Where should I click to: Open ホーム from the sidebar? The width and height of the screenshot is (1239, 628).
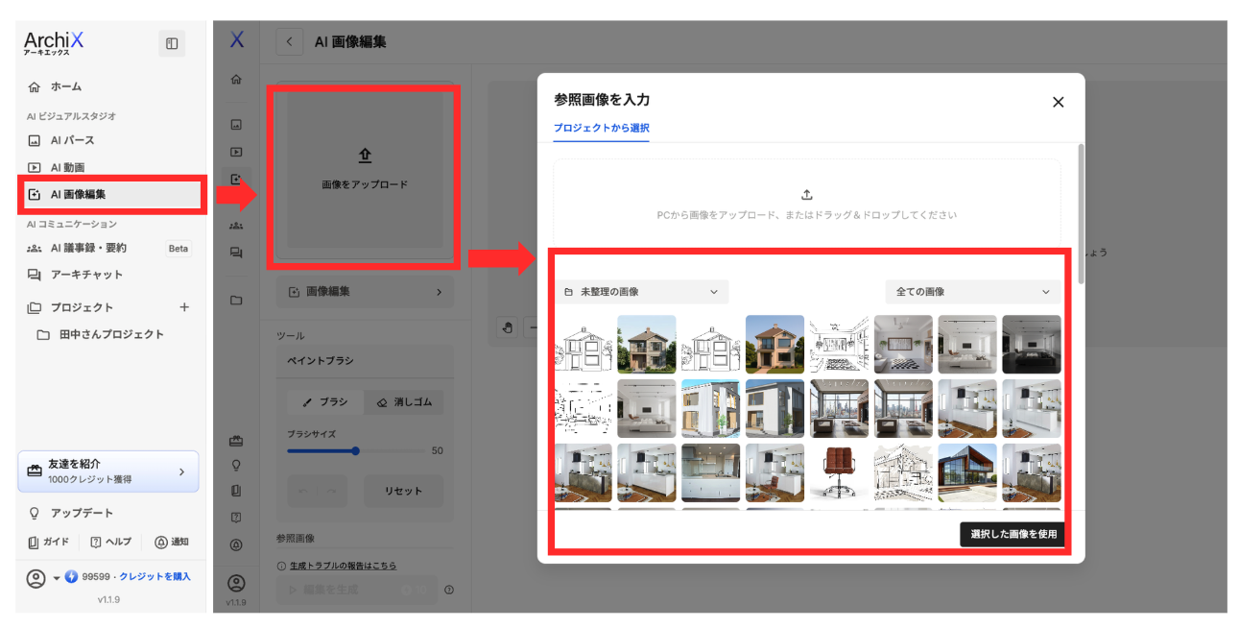coord(65,86)
